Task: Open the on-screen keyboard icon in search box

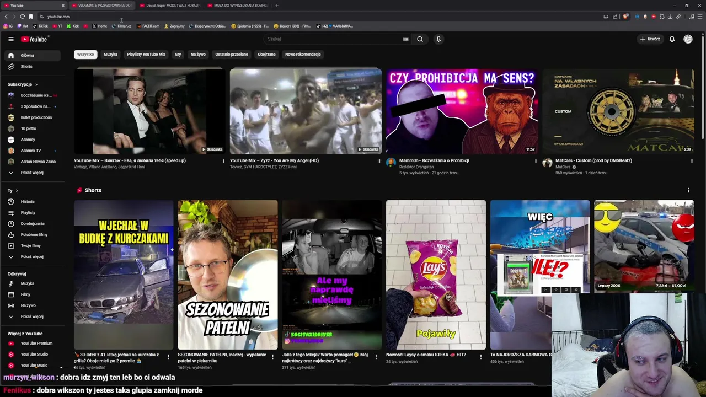Action: click(x=405, y=39)
